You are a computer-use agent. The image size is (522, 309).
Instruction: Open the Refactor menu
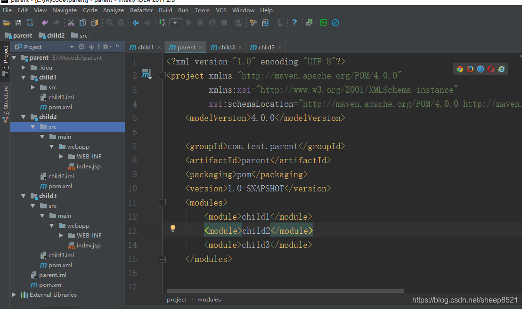click(x=141, y=10)
